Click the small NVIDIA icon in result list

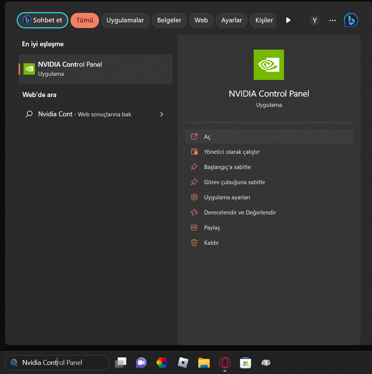click(x=29, y=69)
